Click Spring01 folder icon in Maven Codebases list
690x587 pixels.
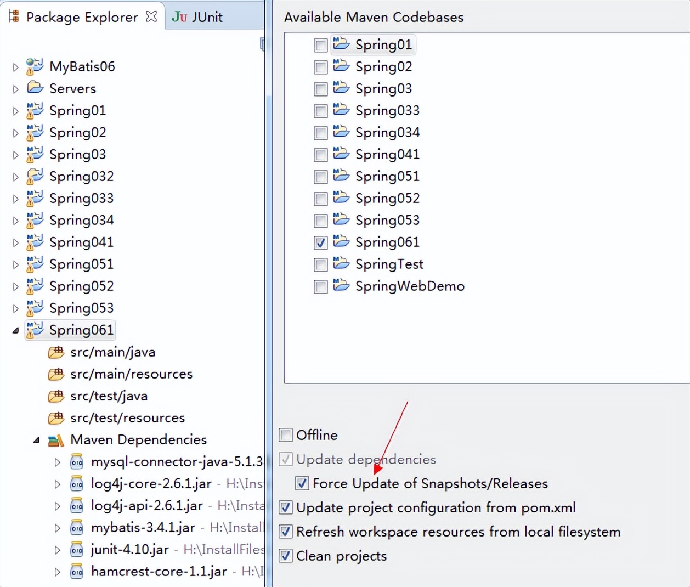[x=341, y=44]
